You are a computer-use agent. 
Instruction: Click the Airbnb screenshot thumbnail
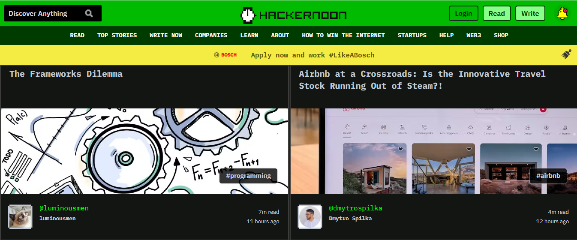coord(433,151)
